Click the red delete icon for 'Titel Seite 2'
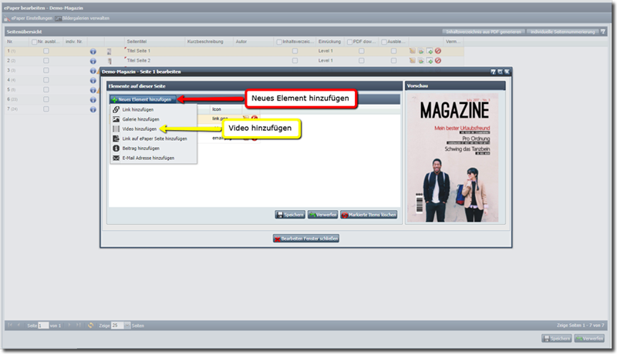 coord(438,61)
